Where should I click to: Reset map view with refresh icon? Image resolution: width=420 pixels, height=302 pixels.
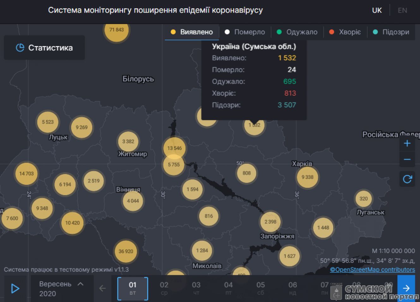click(407, 179)
